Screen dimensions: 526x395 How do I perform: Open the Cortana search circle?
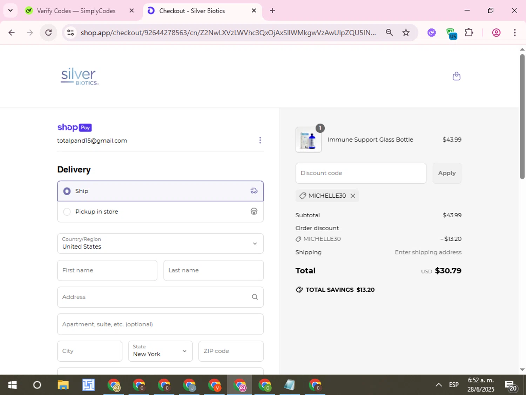(x=37, y=385)
